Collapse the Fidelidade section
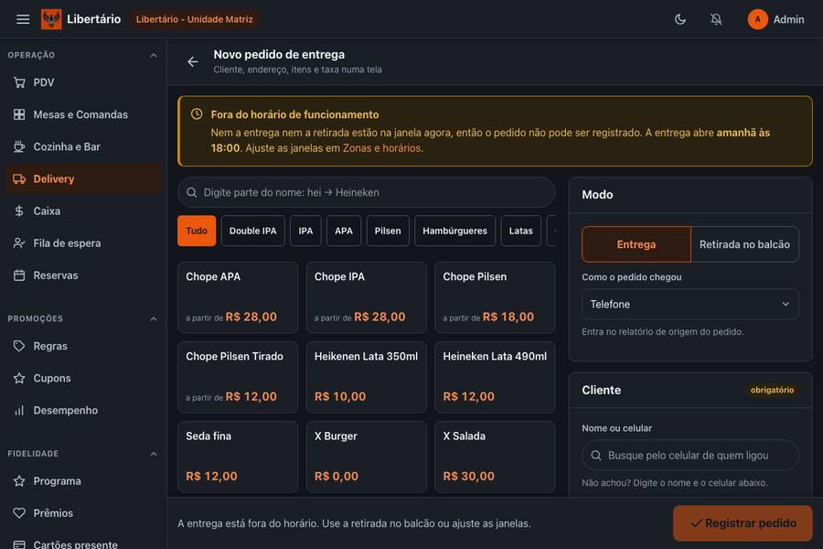This screenshot has width=823, height=549. point(154,454)
